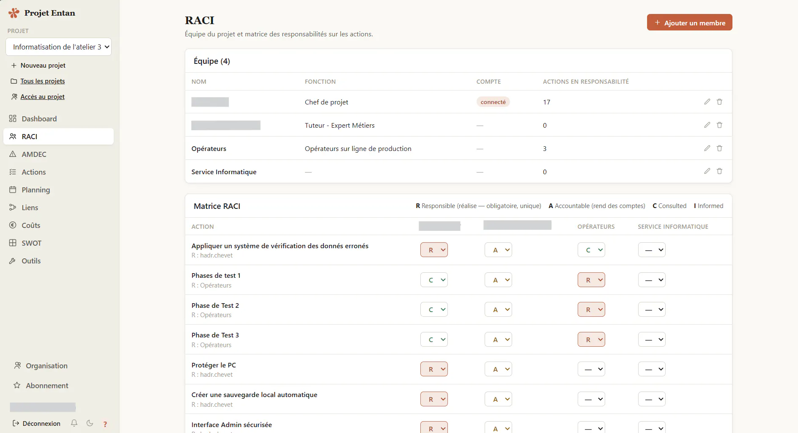
Task: Set Opérateurs role for Protéger le PC
Action: click(x=591, y=369)
